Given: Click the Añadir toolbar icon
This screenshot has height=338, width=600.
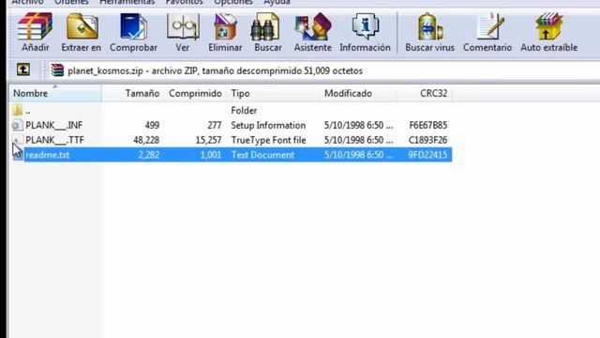Looking at the screenshot, I should tap(36, 27).
